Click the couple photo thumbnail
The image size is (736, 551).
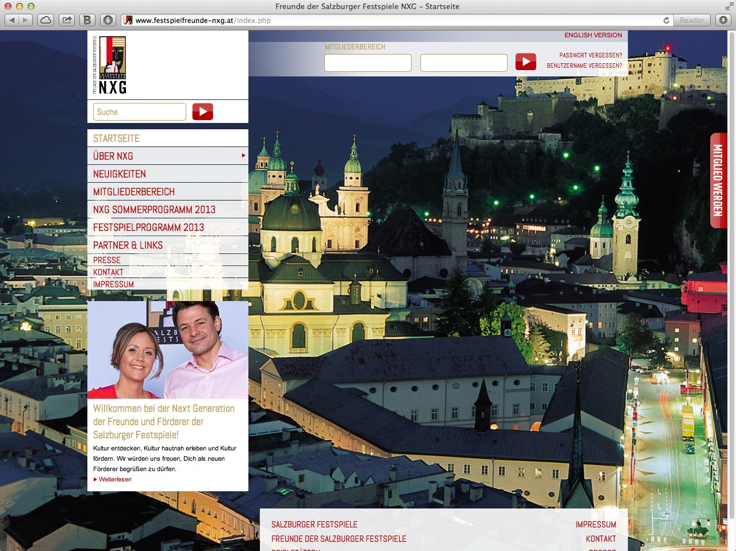click(168, 350)
